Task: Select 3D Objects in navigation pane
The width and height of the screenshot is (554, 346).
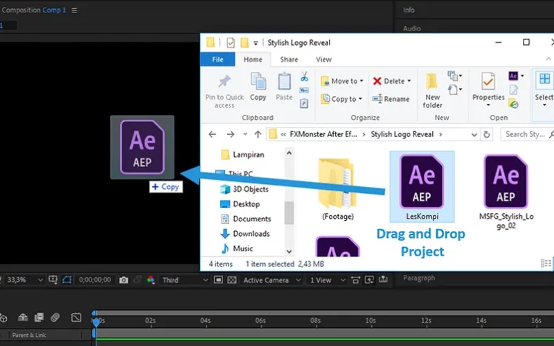Action: pos(244,189)
